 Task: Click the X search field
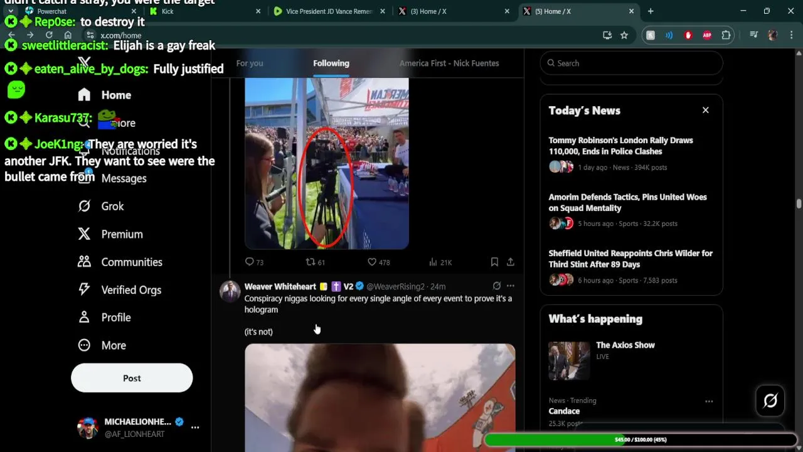pyautogui.click(x=632, y=63)
